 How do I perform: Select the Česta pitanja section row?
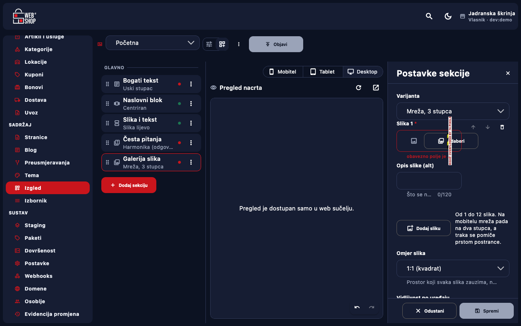151,143
